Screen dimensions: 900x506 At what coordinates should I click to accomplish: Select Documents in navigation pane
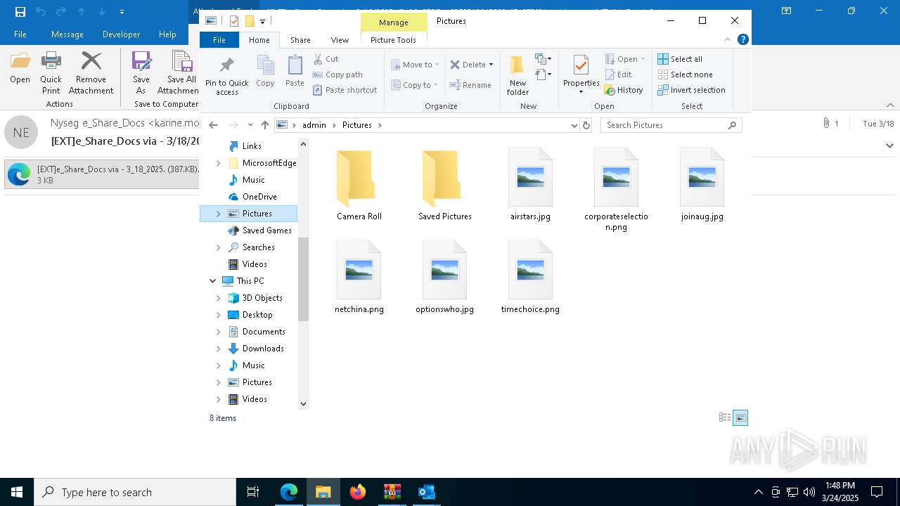pyautogui.click(x=264, y=332)
